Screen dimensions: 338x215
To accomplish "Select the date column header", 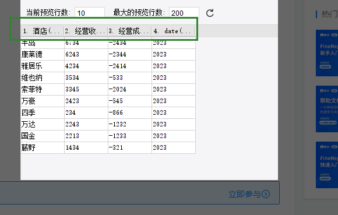I will [174, 31].
